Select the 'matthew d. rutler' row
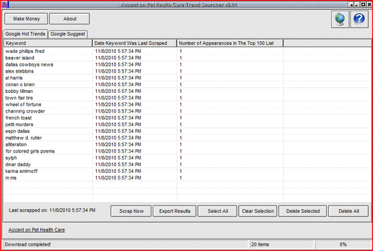 (x=187, y=138)
